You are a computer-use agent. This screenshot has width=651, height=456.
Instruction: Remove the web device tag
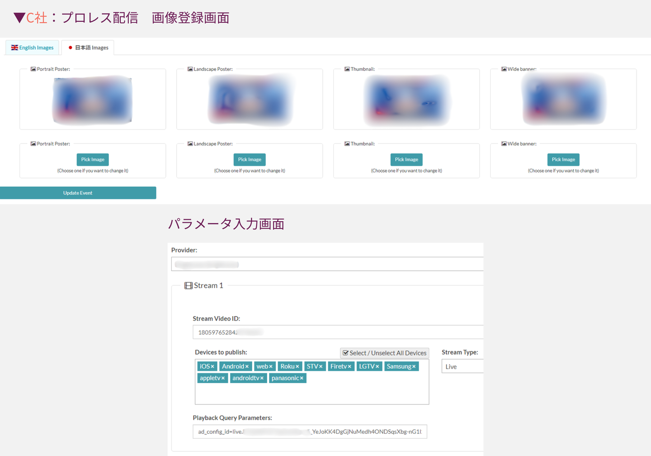[271, 366]
